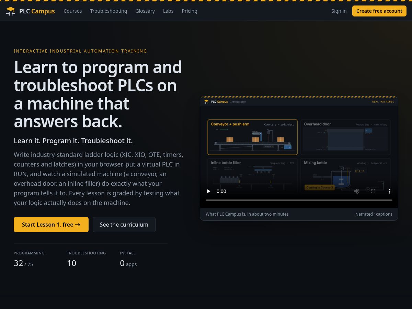This screenshot has width=412, height=309.
Task: Click the 'REAL MACHINES' label in video header
Action: [383, 102]
